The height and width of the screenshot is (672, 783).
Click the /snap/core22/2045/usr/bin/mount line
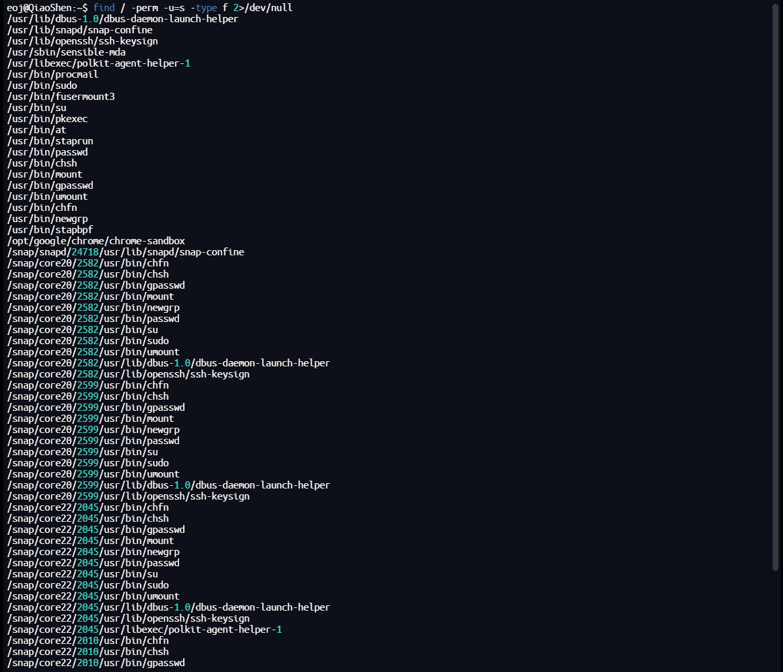coord(90,541)
